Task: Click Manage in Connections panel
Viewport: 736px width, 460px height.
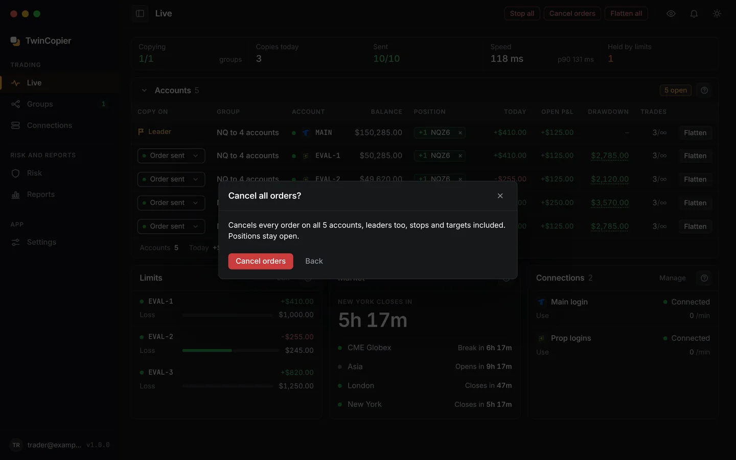Action: [x=673, y=278]
